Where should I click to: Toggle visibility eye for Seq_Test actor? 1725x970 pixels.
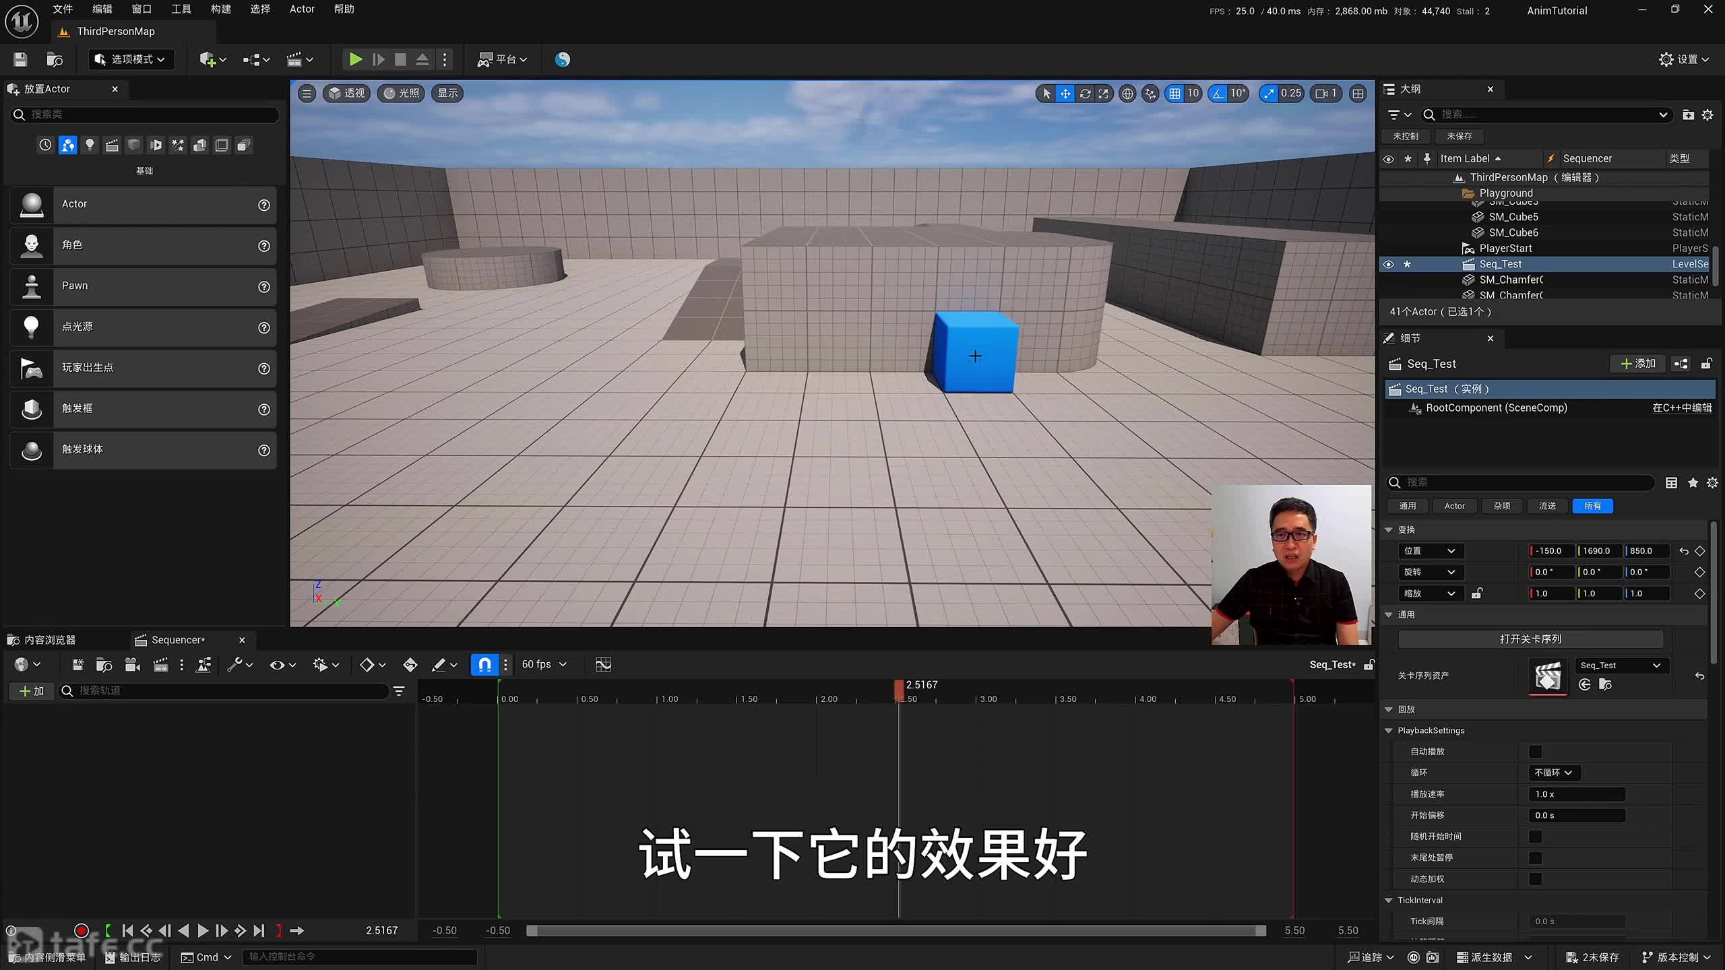[x=1388, y=264]
